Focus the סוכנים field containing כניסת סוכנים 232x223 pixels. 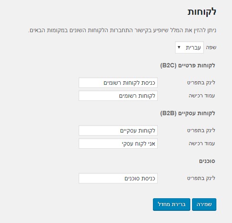pyautogui.click(x=118, y=178)
